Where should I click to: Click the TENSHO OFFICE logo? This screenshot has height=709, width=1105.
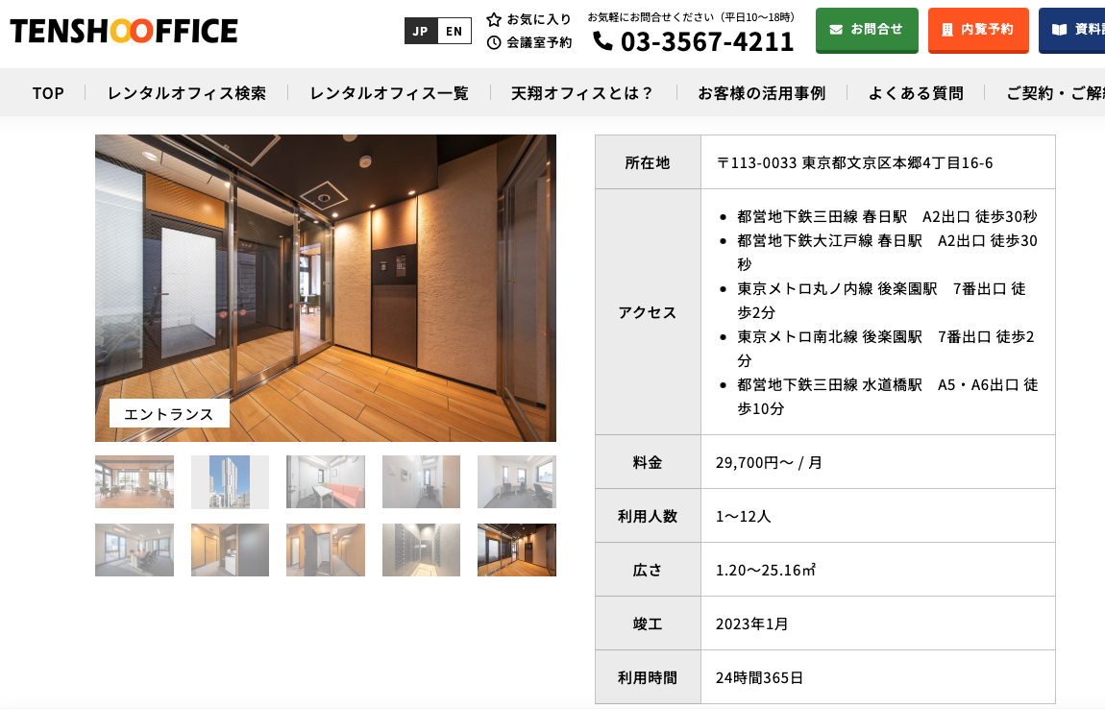point(124,31)
